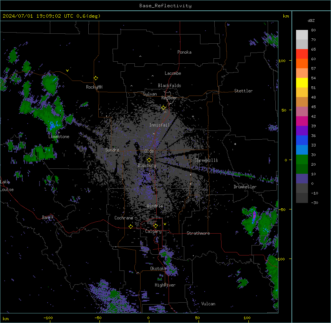Click the Sundre label
The height and width of the screenshot is (323, 331).
click(112, 150)
